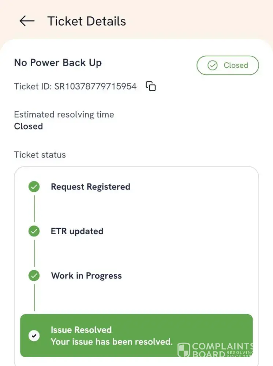This screenshot has height=366, width=273.
Task: Tap the Ticket Details header title
Action: click(86, 21)
